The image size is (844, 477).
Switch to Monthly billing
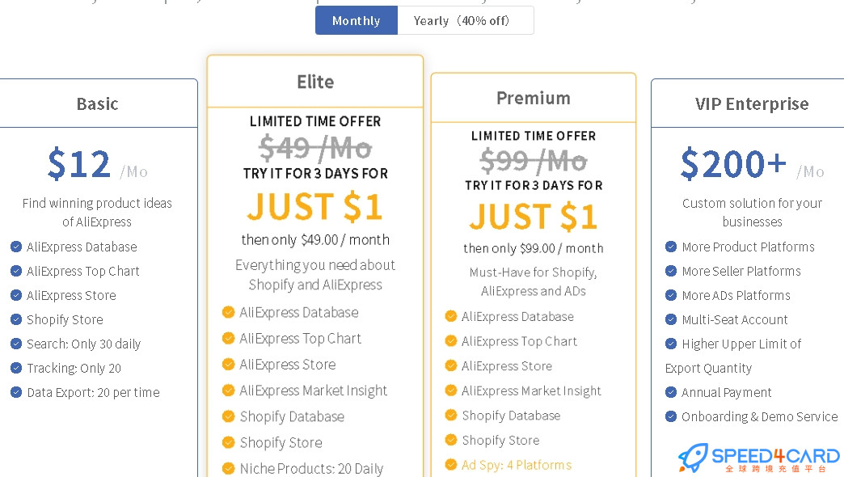[x=357, y=20]
